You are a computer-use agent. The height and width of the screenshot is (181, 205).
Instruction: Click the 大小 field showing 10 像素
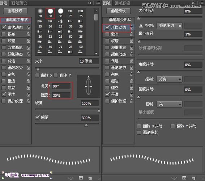pyautogui.click(x=89, y=61)
